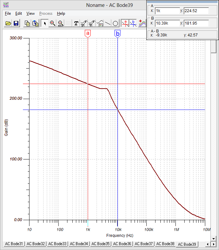Switch to the AC Bode35 tab
The image size is (219, 250).
(100, 244)
